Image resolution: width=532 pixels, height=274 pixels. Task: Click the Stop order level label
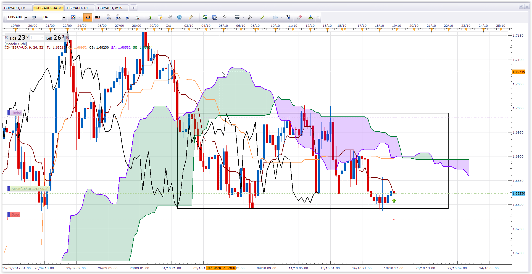click(15, 214)
